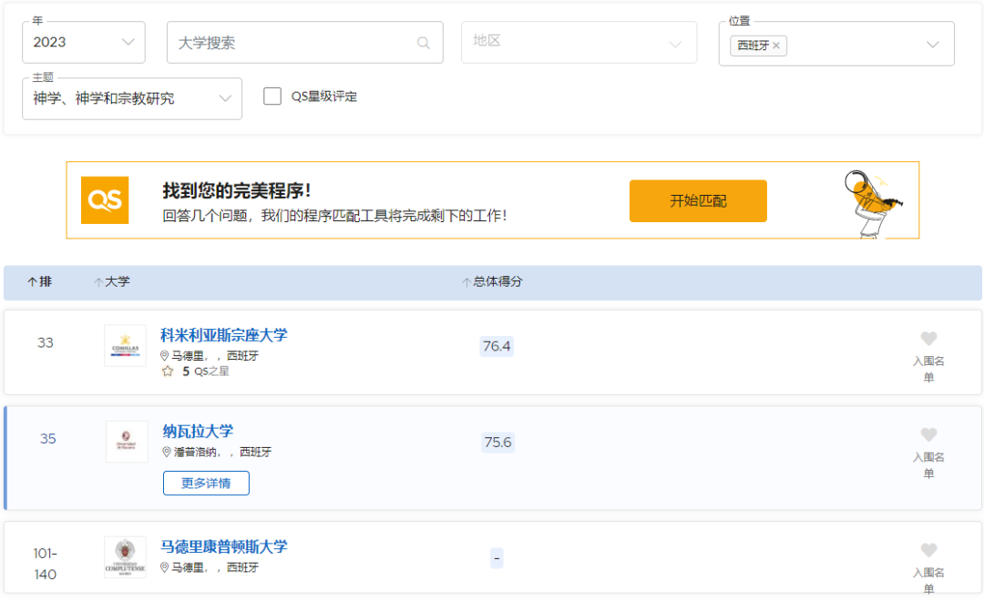Screen dimensions: 984x611
Task: Click the 马德里康普顿斯大学 logo thumbnail
Action: pos(125,557)
